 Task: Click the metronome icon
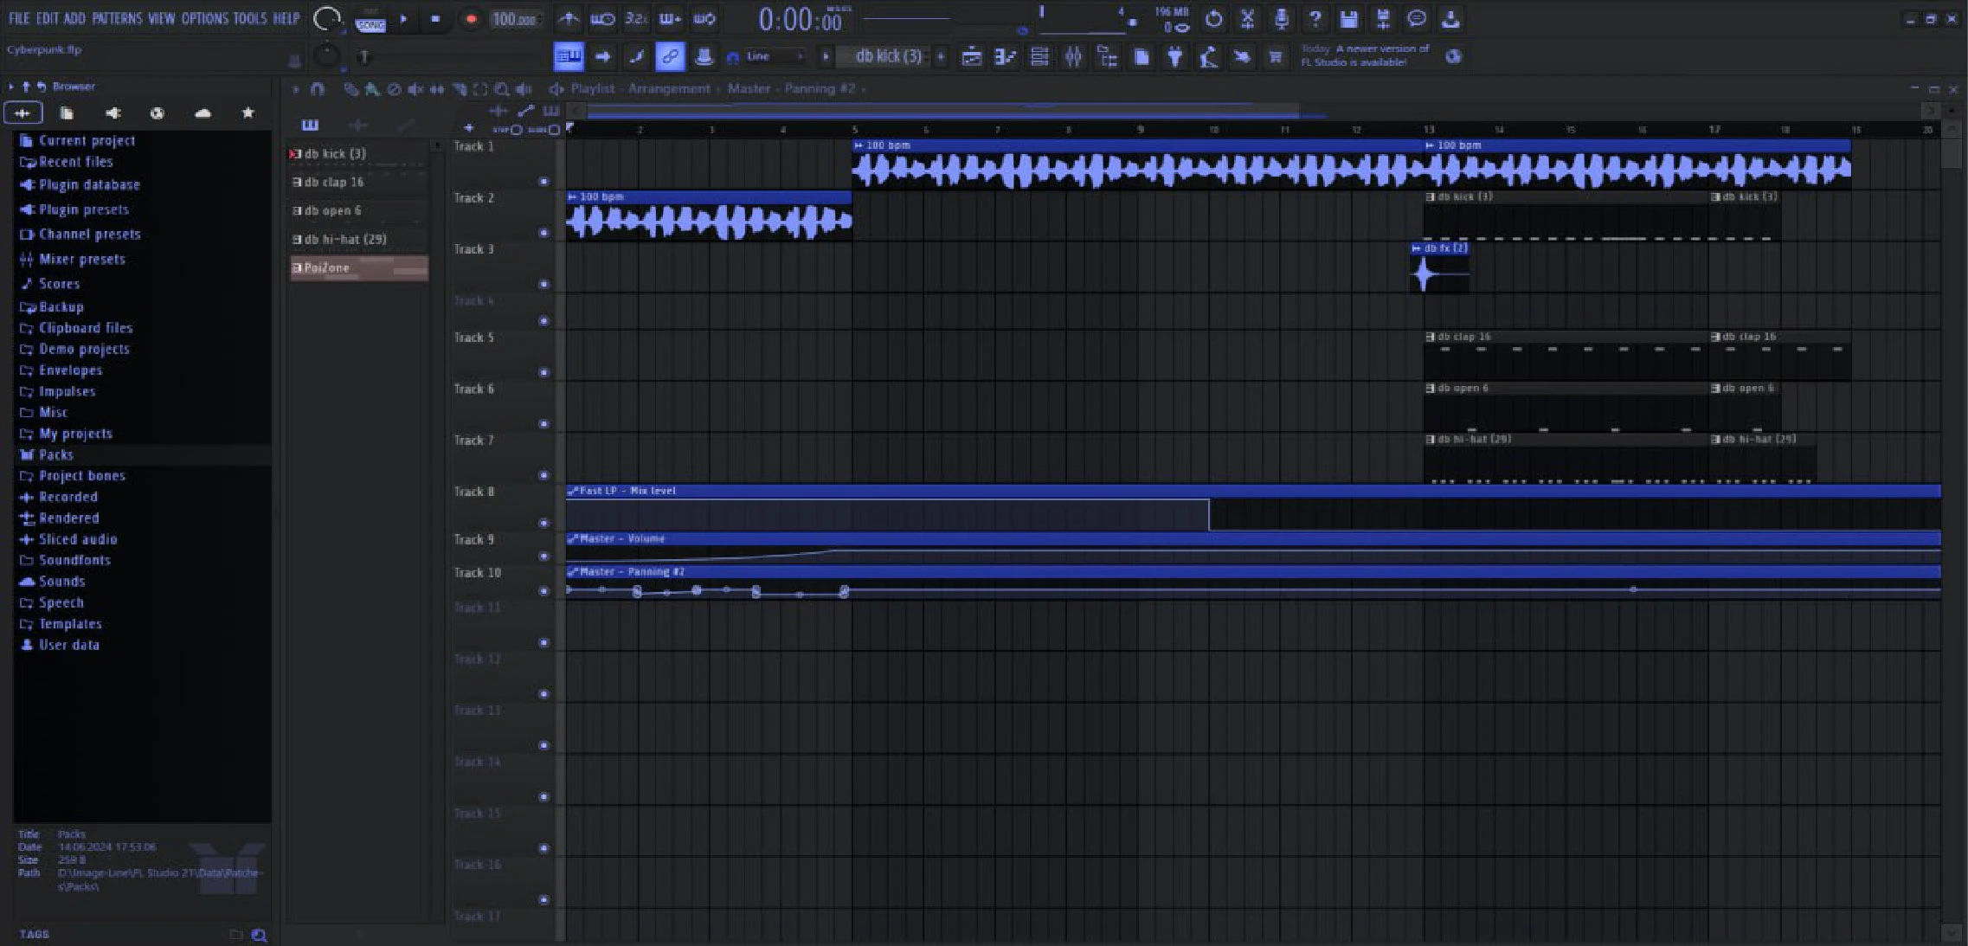[569, 18]
